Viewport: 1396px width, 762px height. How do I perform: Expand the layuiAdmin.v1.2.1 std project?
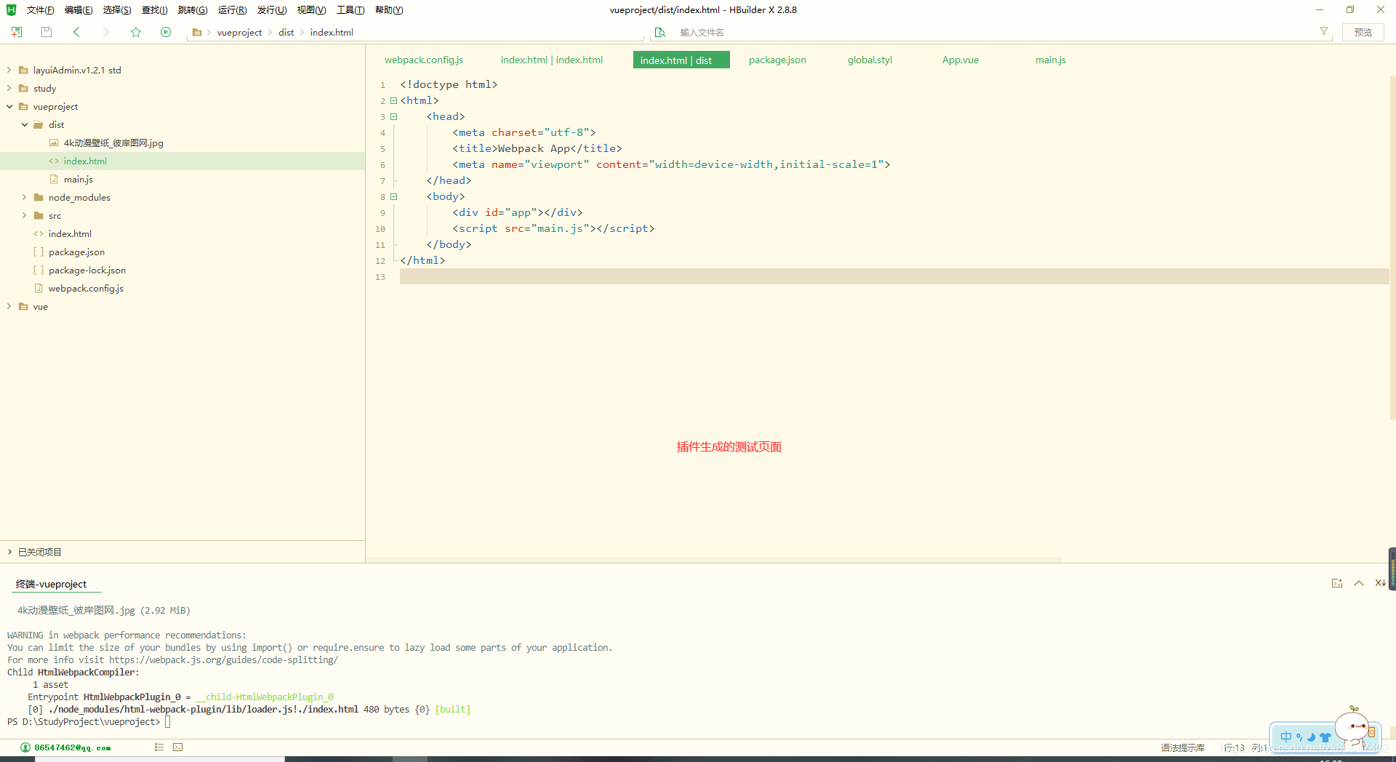click(x=9, y=70)
